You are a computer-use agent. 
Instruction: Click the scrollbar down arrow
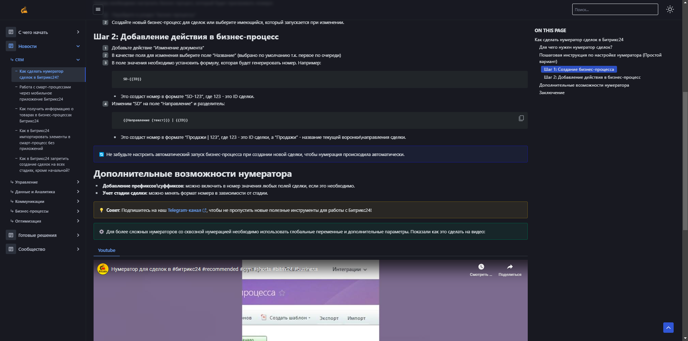tap(685, 338)
